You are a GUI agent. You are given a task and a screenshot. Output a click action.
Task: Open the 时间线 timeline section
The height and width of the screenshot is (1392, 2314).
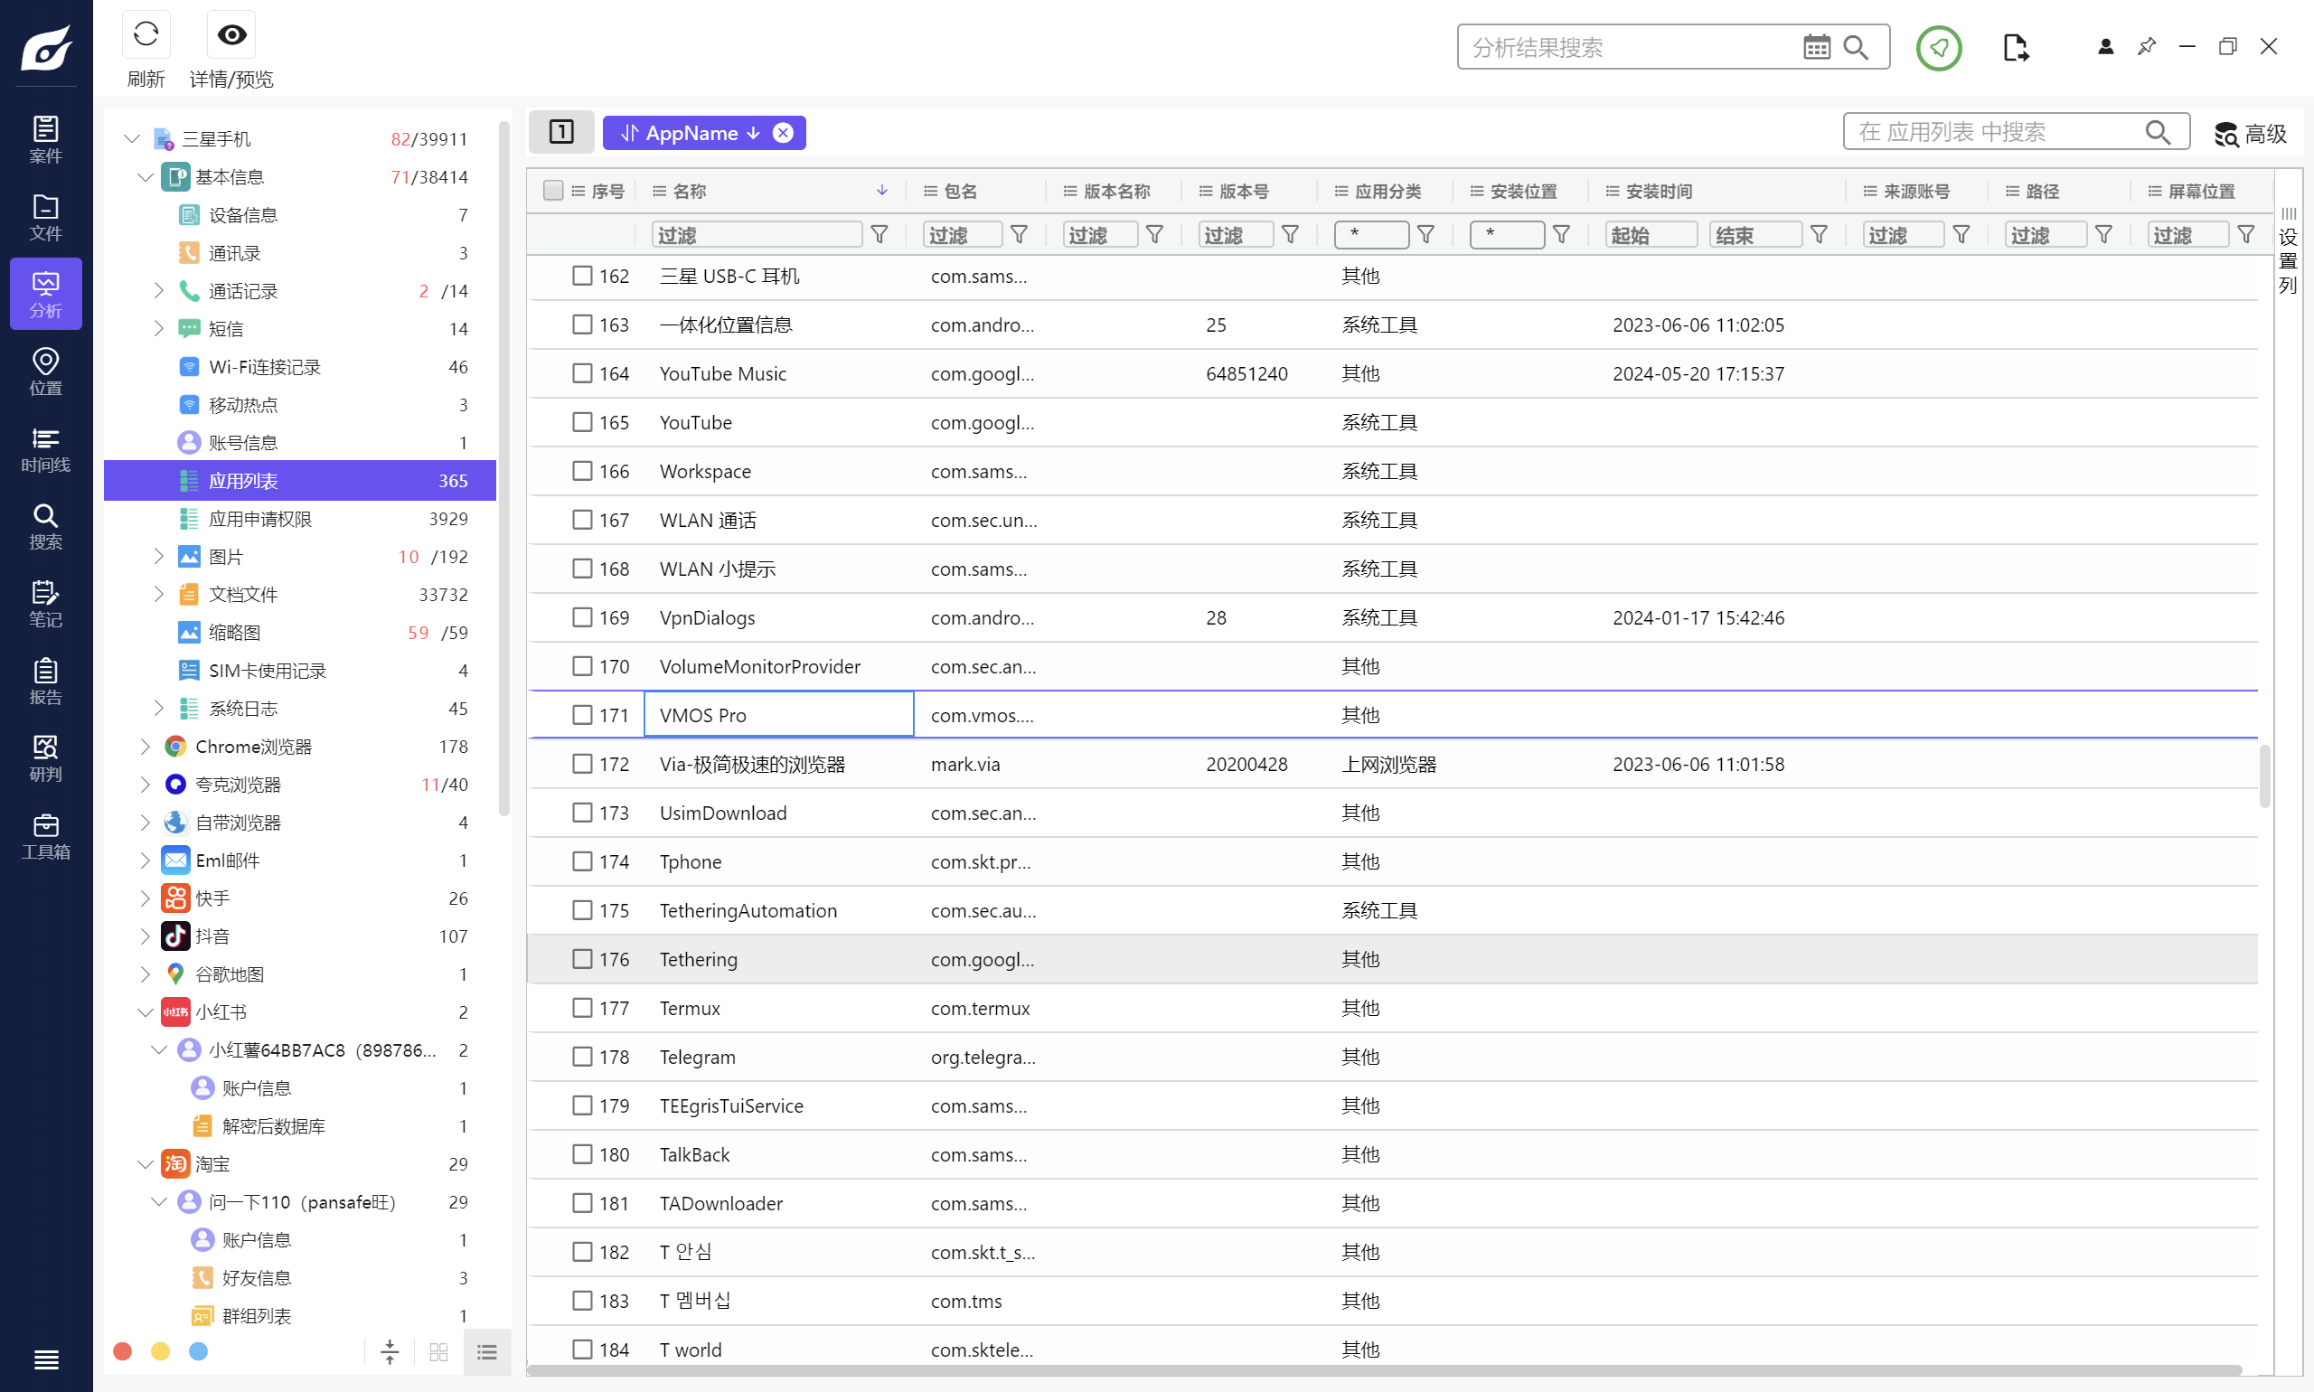coord(45,449)
